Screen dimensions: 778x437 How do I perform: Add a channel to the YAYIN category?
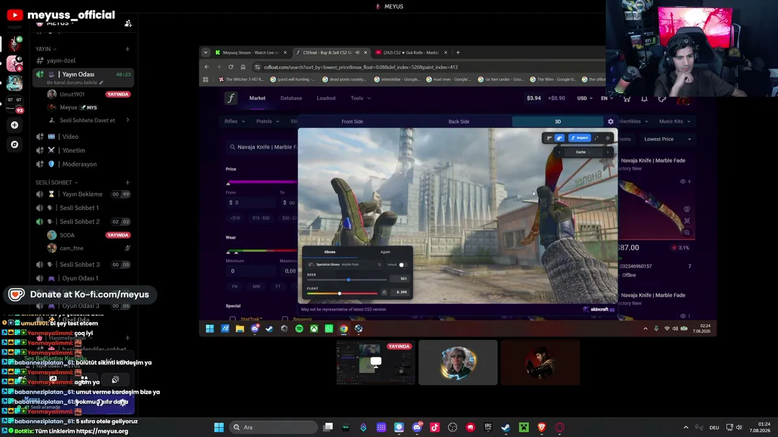tap(128, 49)
